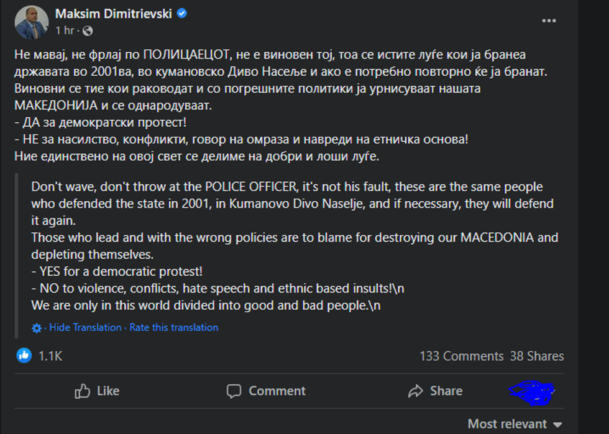Expand the Most relevant comment sorting dropdown

515,424
